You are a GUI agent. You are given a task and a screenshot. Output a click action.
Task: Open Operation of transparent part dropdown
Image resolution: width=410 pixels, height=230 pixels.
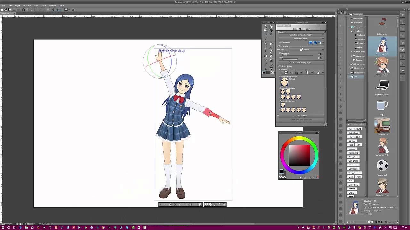point(301,35)
